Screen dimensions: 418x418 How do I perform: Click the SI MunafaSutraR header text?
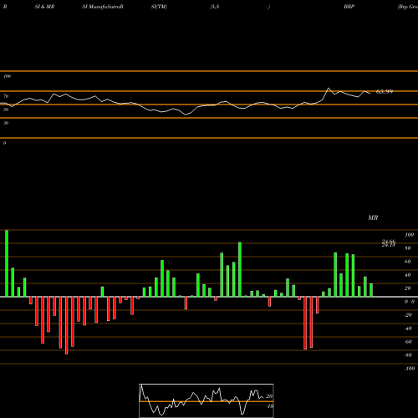click(103, 7)
